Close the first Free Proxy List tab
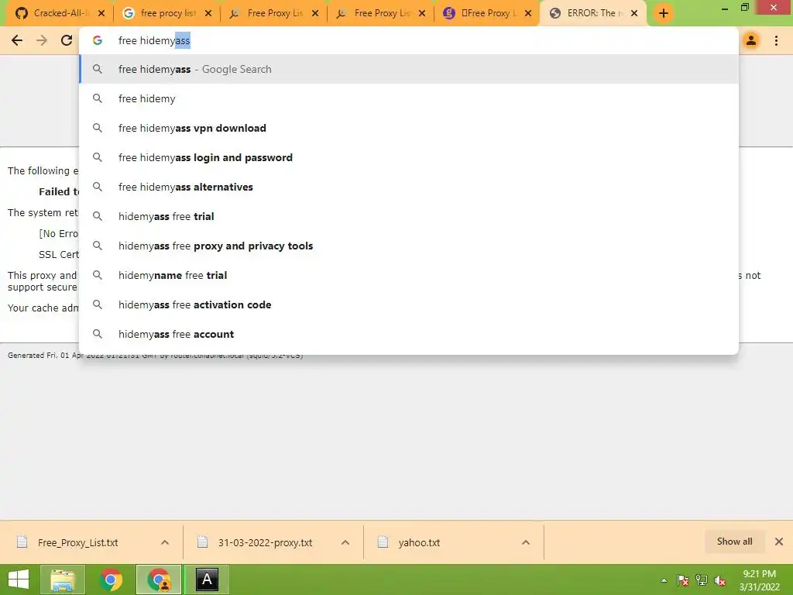 (x=315, y=13)
